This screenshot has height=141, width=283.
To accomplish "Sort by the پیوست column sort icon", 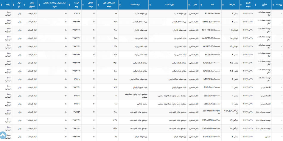I will [x=273, y=5].
